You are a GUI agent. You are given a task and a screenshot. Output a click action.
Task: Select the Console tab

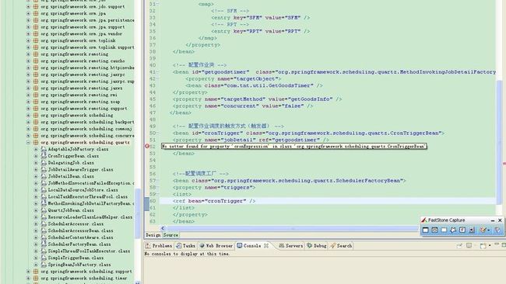pyautogui.click(x=252, y=246)
